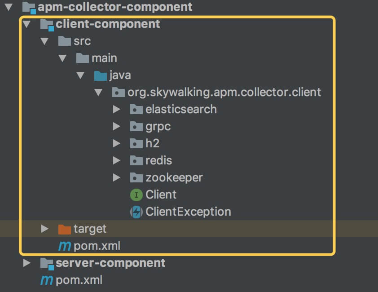Select the target folder name
This screenshot has height=292, width=378.
[x=90, y=229]
